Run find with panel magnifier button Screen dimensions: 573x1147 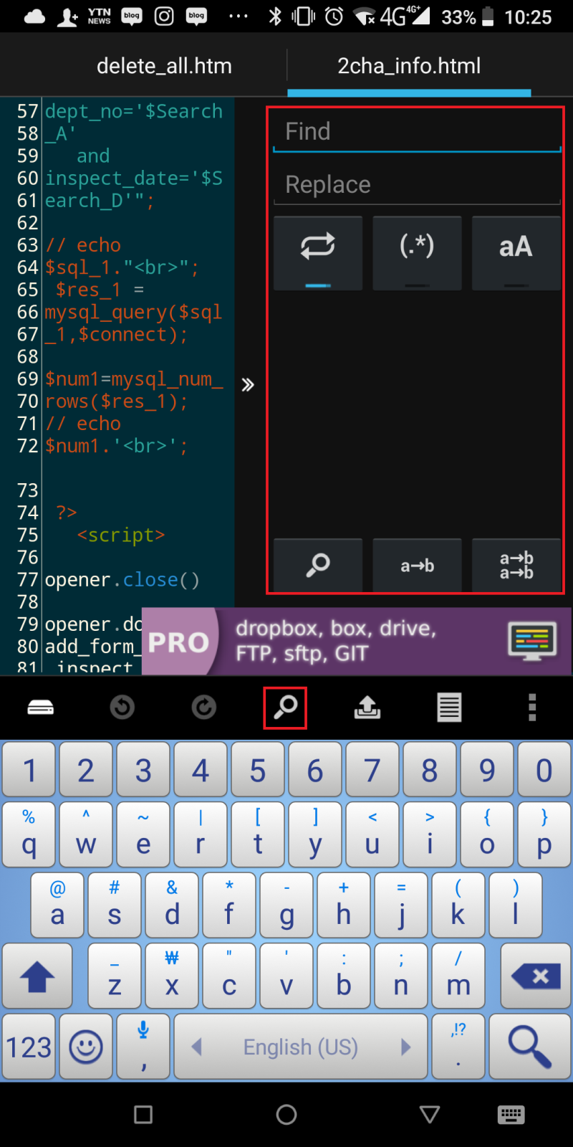[318, 565]
